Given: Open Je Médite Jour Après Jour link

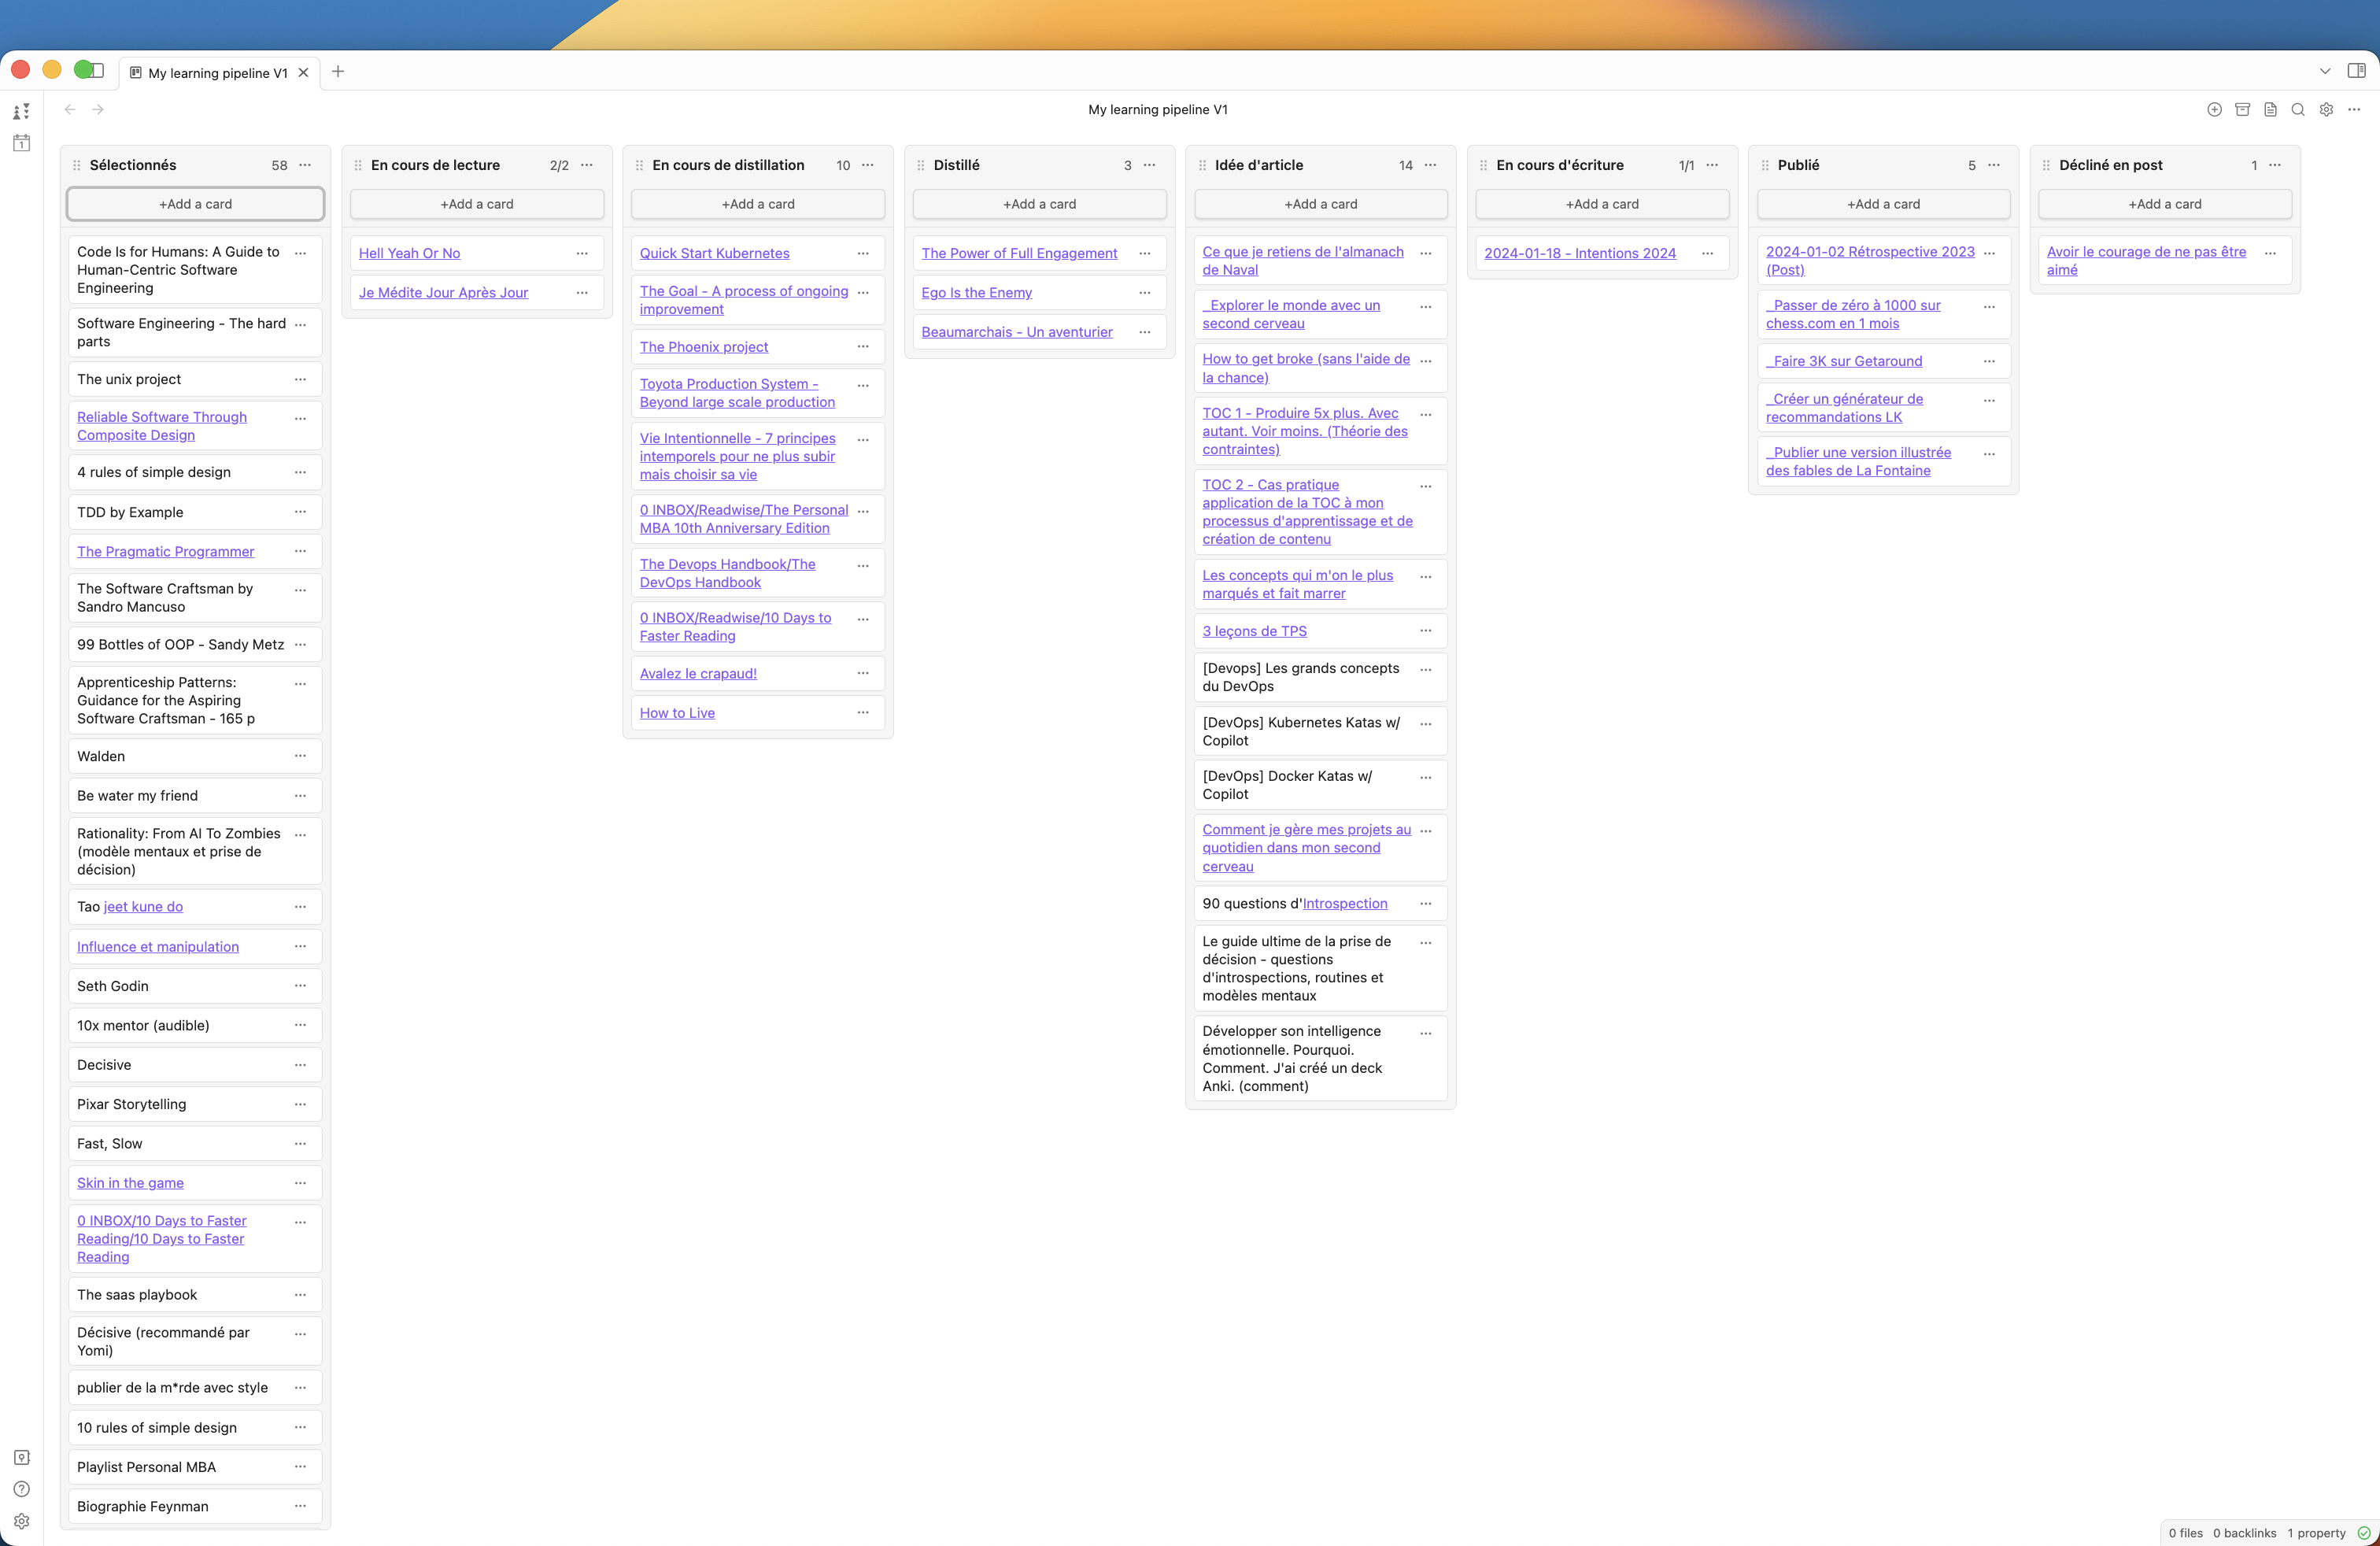Looking at the screenshot, I should click(443, 292).
